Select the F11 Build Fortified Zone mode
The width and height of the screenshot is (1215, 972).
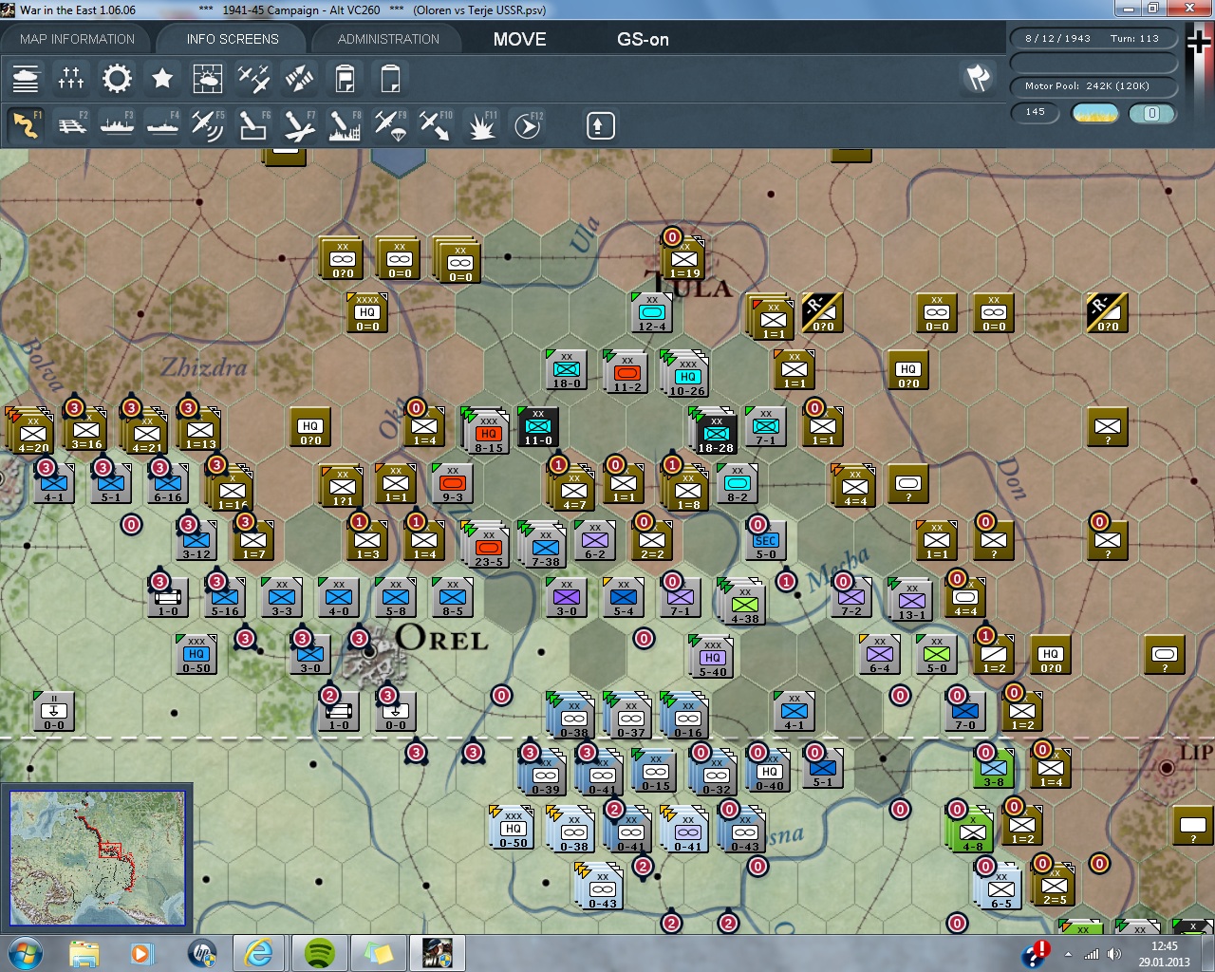[481, 125]
